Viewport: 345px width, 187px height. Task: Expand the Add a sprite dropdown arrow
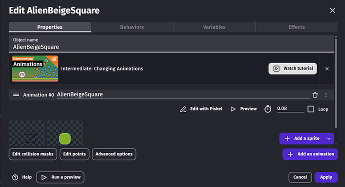[329, 138]
